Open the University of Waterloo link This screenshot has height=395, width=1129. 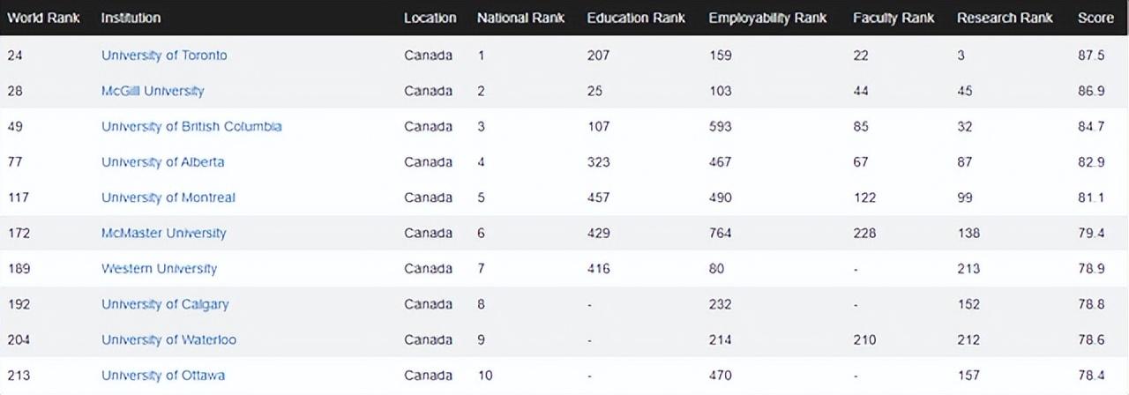tap(168, 339)
